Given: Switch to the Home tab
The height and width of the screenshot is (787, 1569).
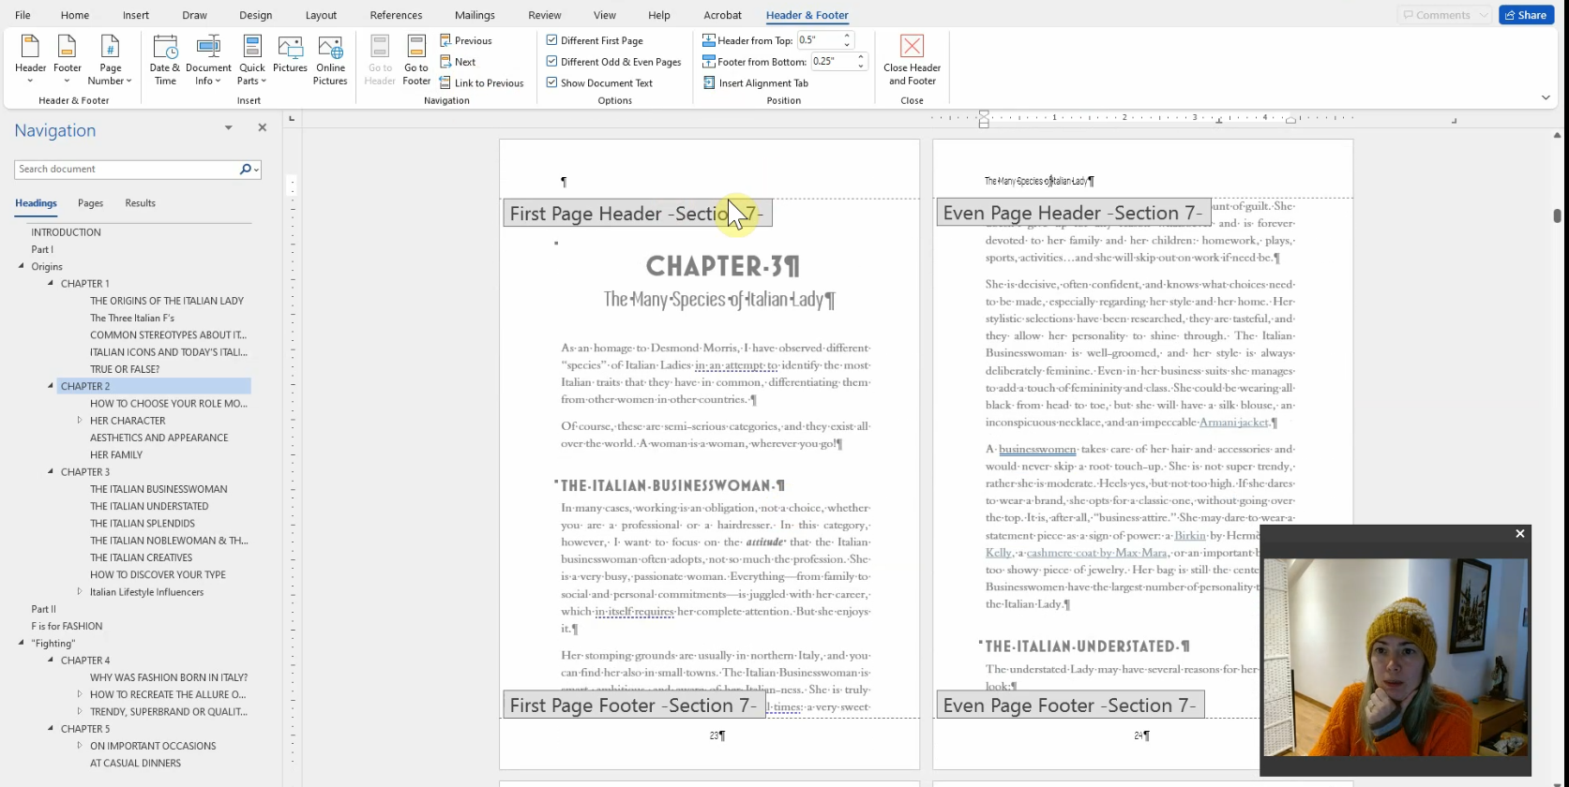Looking at the screenshot, I should pyautogui.click(x=75, y=15).
